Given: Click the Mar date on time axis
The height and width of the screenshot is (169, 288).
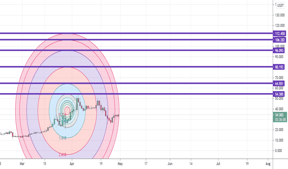Looking at the screenshot, I should tap(22, 164).
